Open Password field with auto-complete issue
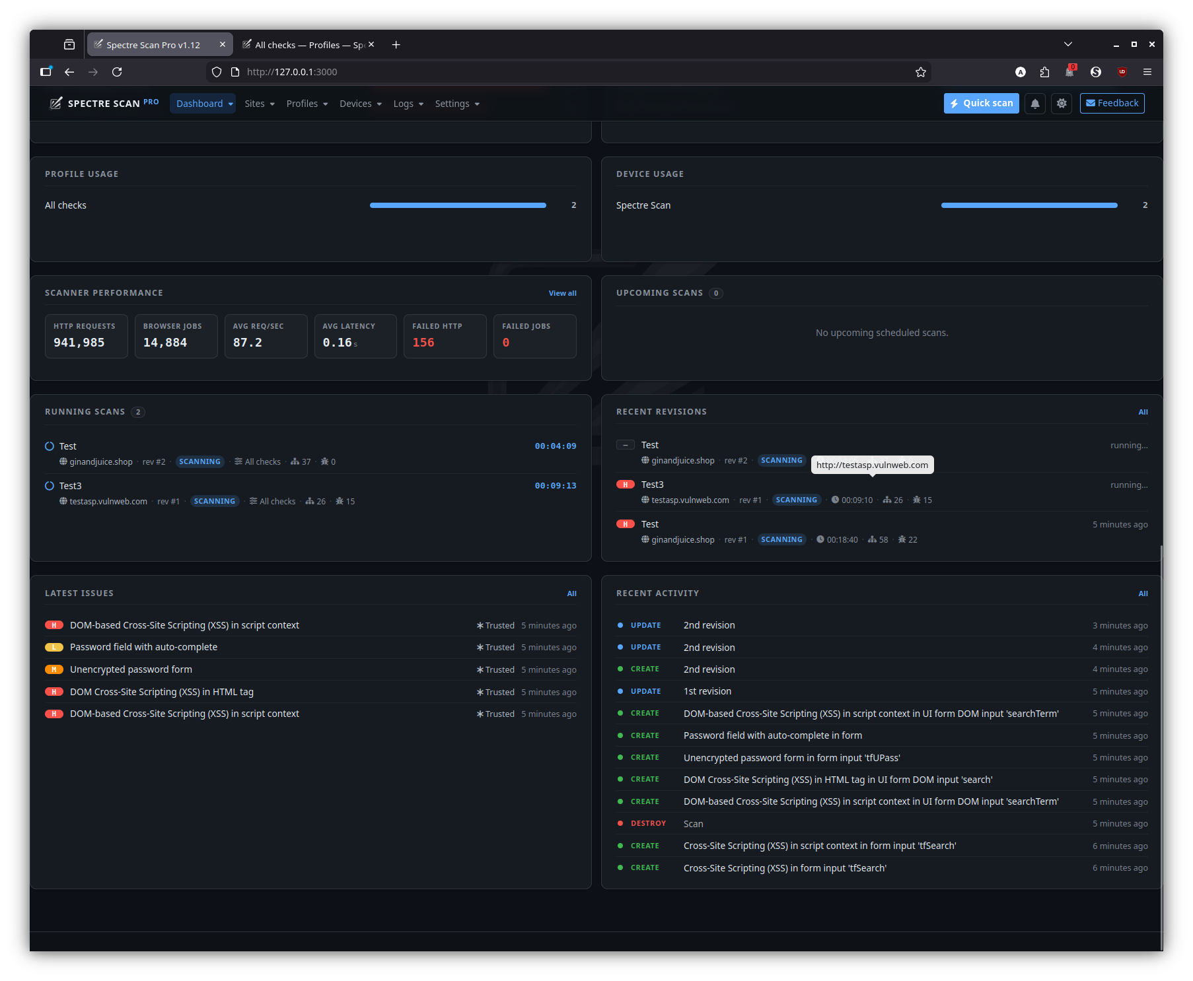Image resolution: width=1193 pixels, height=981 pixels. [x=143, y=647]
